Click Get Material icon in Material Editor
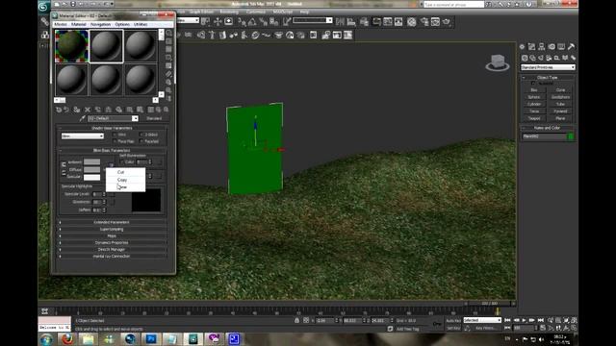The height and width of the screenshot is (346, 616). [x=59, y=110]
